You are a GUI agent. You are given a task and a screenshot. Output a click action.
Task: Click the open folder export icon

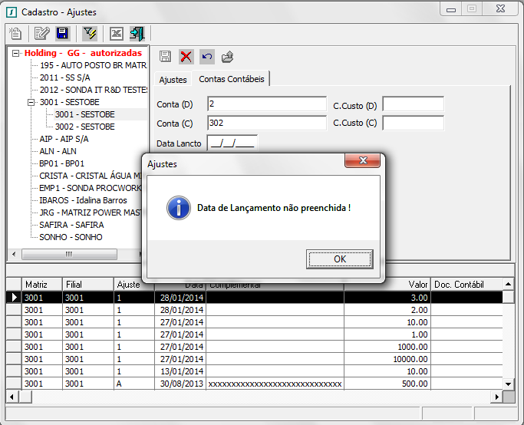(227, 57)
